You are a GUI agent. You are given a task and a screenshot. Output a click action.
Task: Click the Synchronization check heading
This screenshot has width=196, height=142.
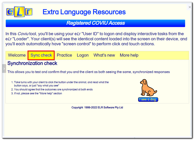(x=32, y=63)
